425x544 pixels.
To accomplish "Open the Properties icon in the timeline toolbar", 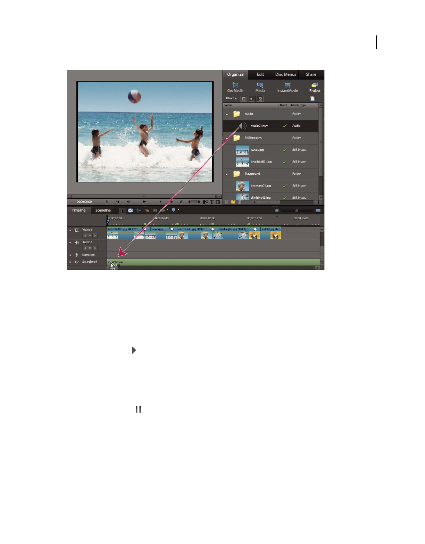I will click(155, 211).
